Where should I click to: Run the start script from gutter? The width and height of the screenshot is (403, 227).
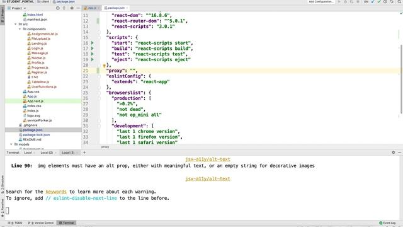pos(93,43)
